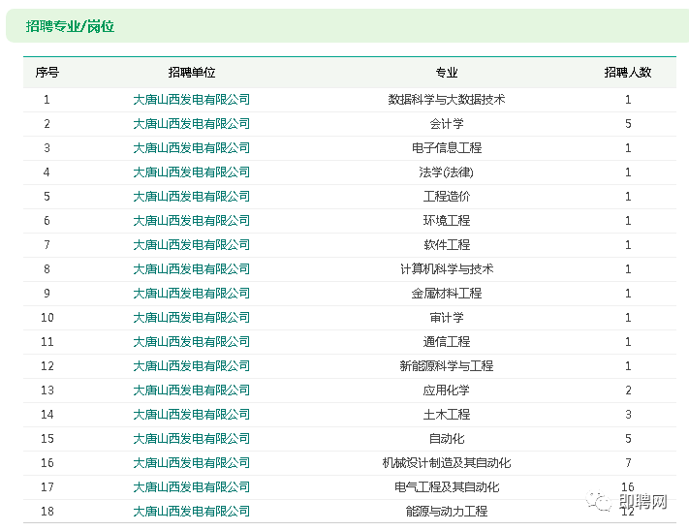Select the 环境工程 major cell
689x531 pixels.
click(447, 221)
